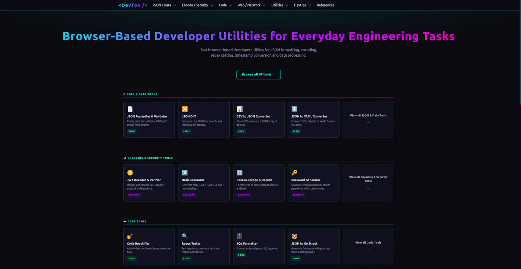Click 'Generate MD5, SHA-1, SHA-256' description text
Image resolution: width=521 pixels, height=269 pixels.
(202, 187)
